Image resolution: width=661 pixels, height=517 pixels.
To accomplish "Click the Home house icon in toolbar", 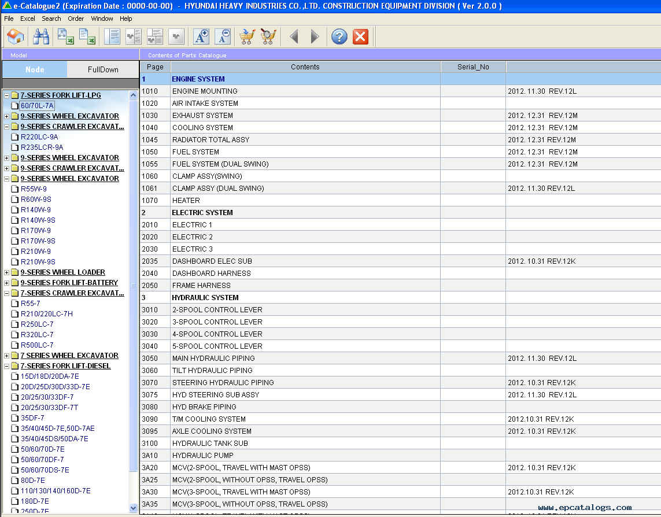I will tap(15, 36).
